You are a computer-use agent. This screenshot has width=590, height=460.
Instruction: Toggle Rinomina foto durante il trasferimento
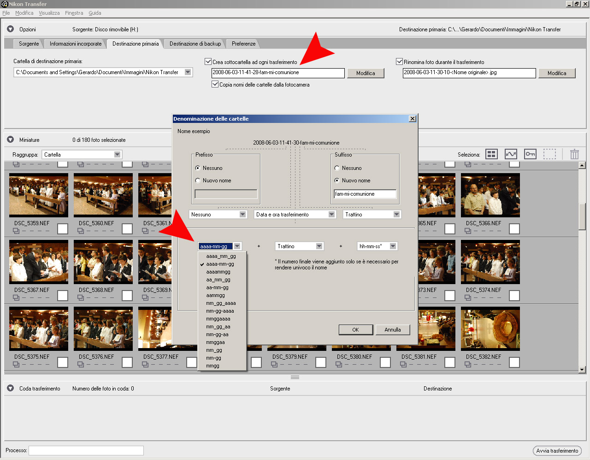click(400, 61)
